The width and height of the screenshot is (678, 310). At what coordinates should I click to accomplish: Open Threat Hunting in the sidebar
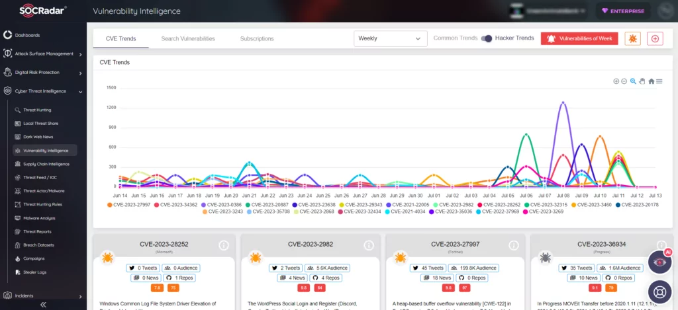37,110
